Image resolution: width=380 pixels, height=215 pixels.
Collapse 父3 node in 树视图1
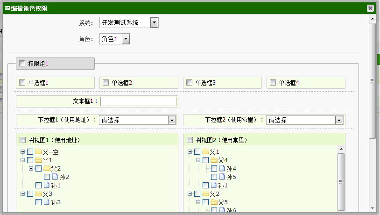pyautogui.click(x=22, y=193)
